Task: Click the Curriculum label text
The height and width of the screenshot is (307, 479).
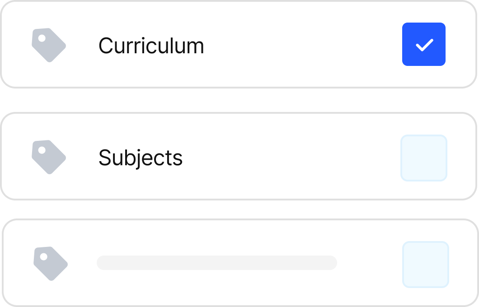Action: 151,46
